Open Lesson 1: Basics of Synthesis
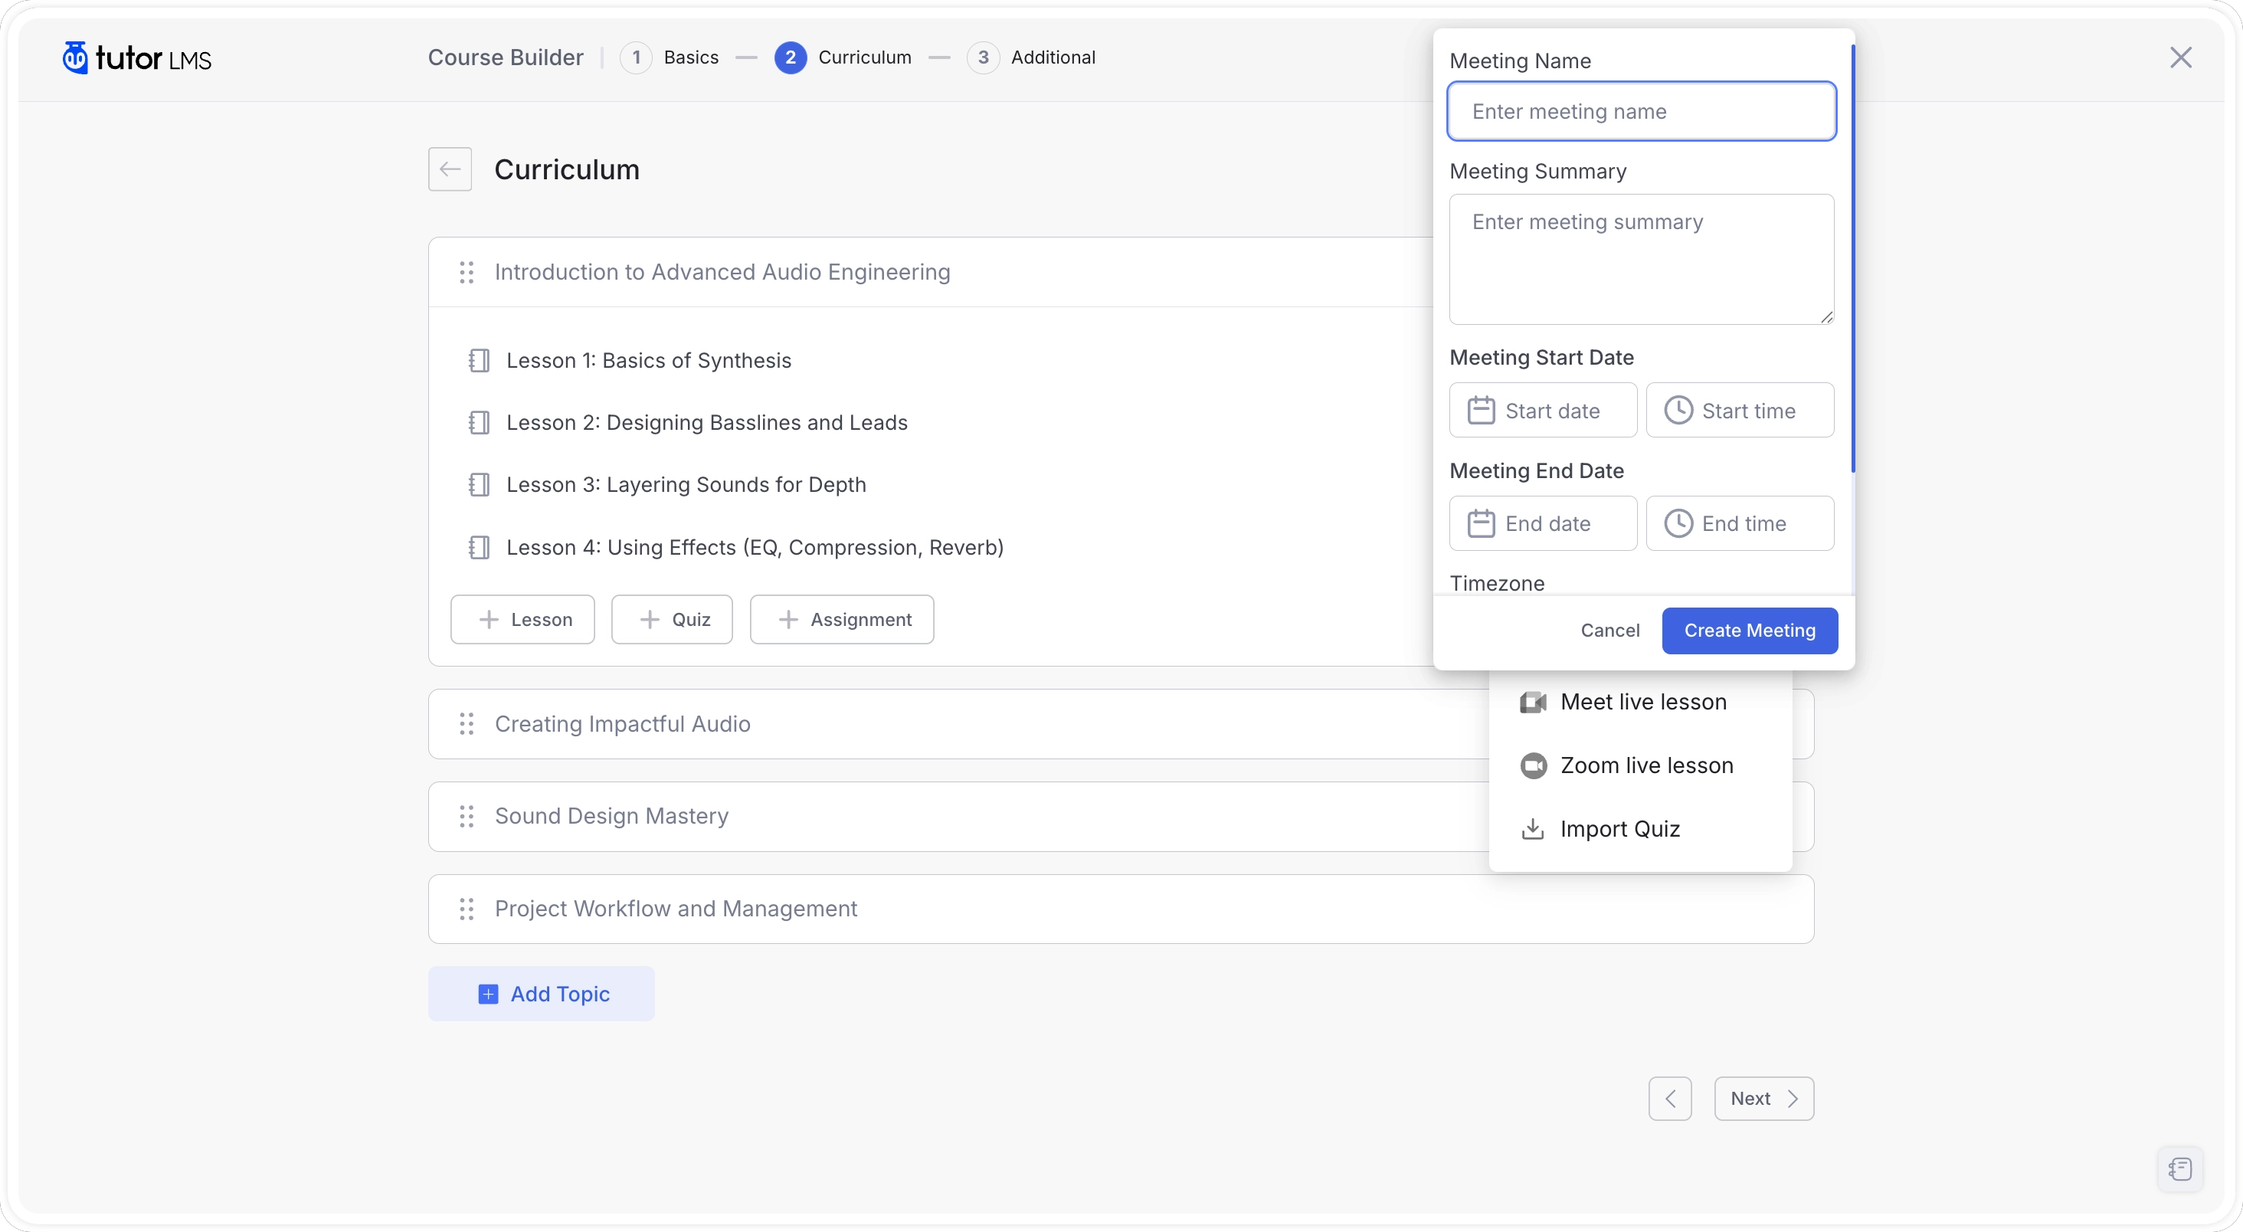Screen dimensions: 2243x1232 click(649, 360)
